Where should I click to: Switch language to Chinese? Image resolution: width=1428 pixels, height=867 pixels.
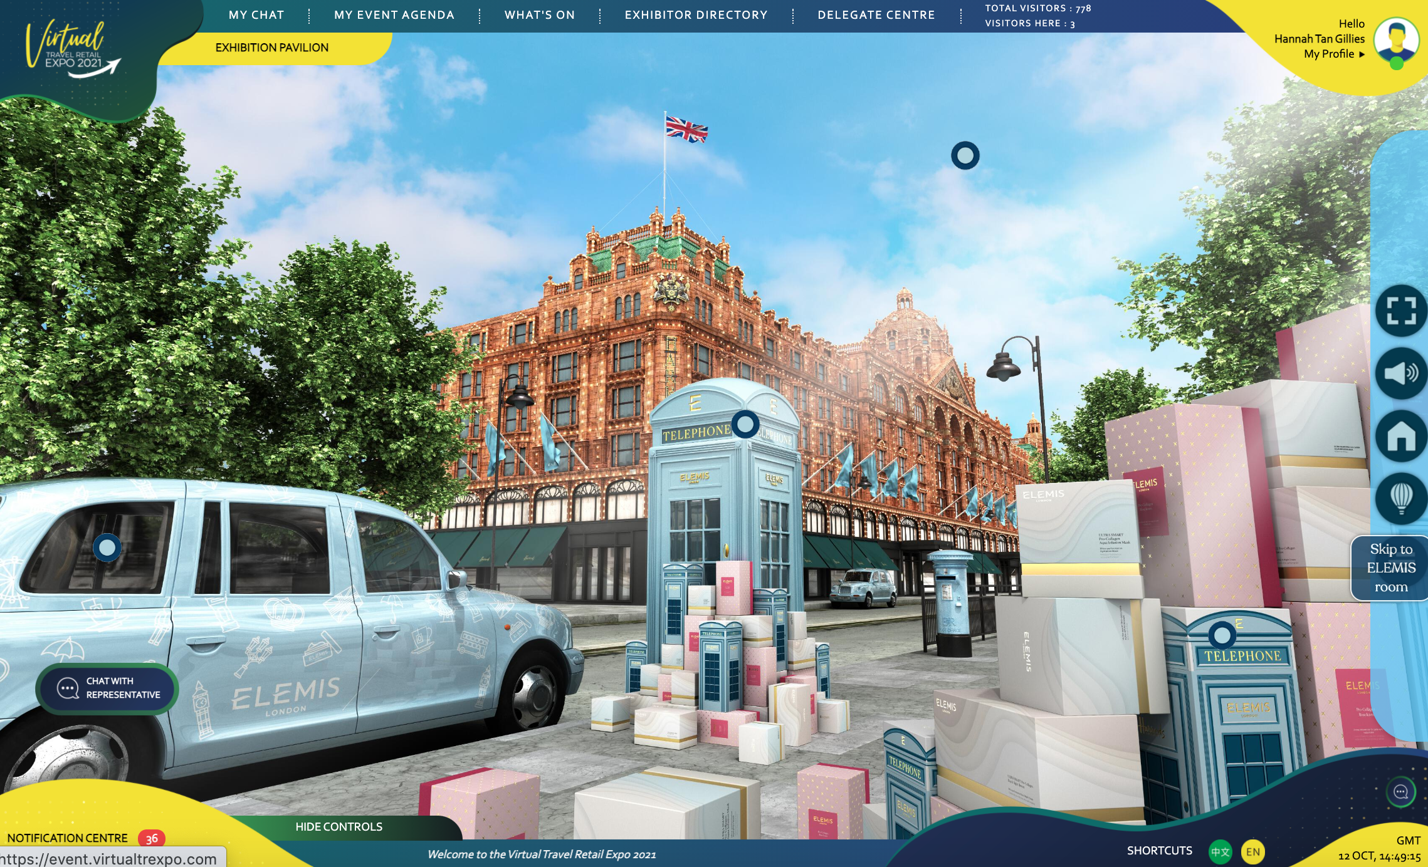[1220, 852]
